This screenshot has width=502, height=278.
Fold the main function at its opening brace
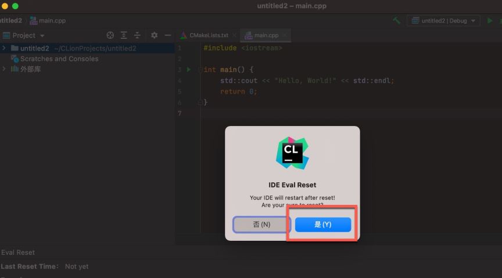click(200, 70)
